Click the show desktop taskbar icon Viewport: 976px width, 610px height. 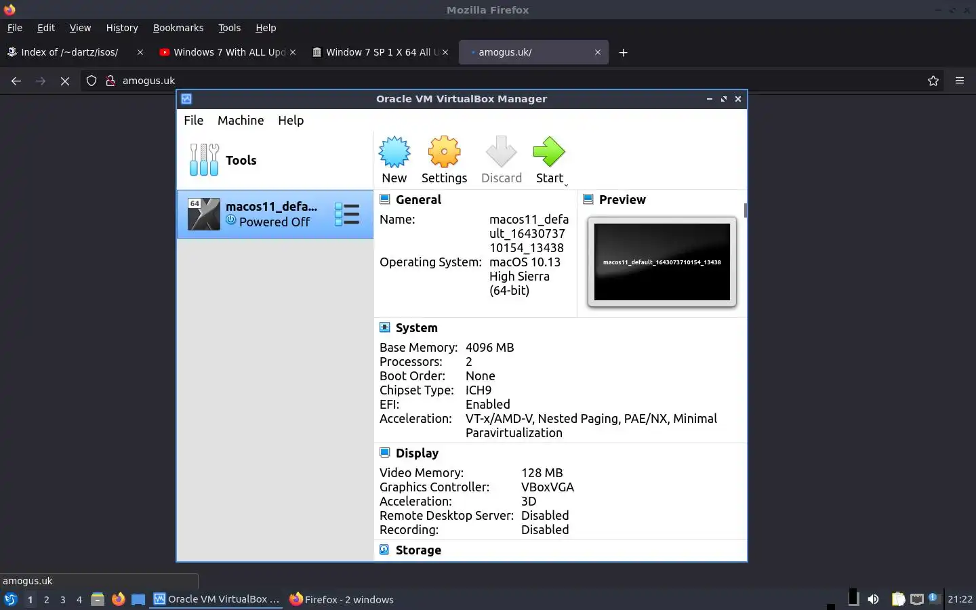pyautogui.click(x=138, y=599)
